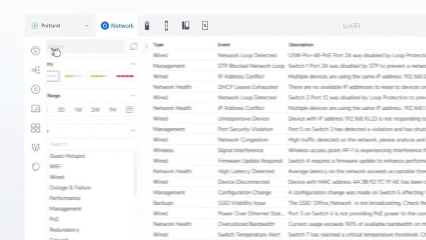Open the Unresponsive Device event

(243, 119)
